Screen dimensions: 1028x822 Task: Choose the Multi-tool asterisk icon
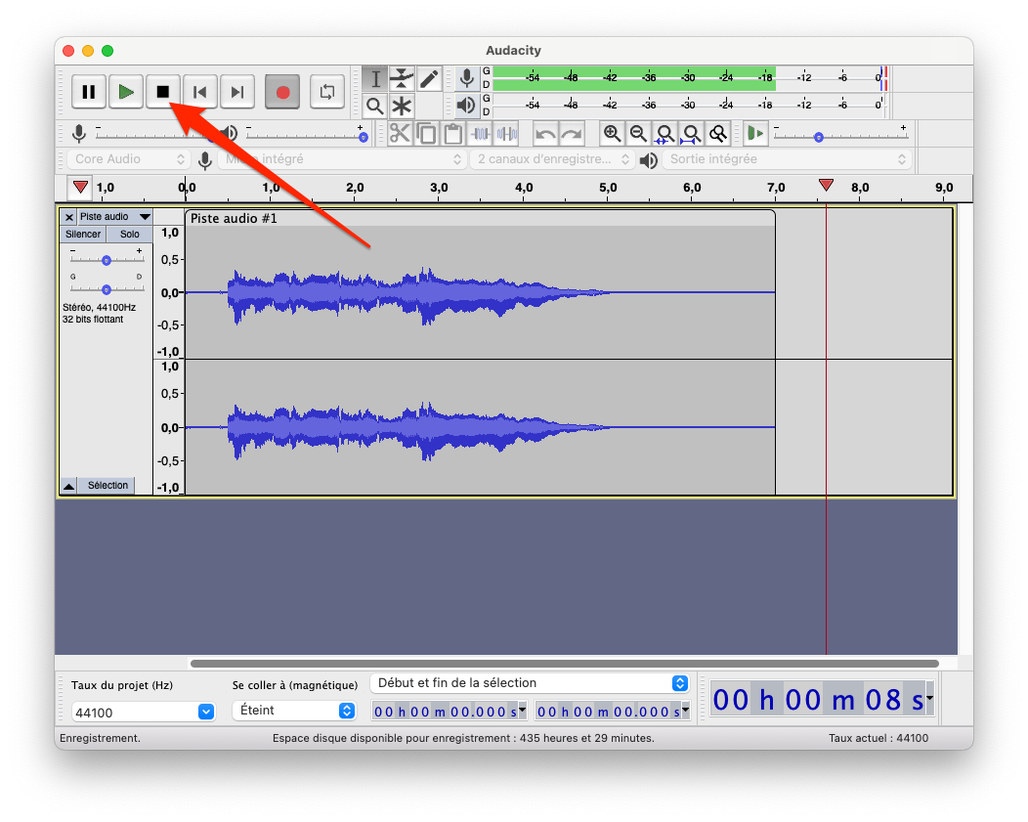point(402,106)
